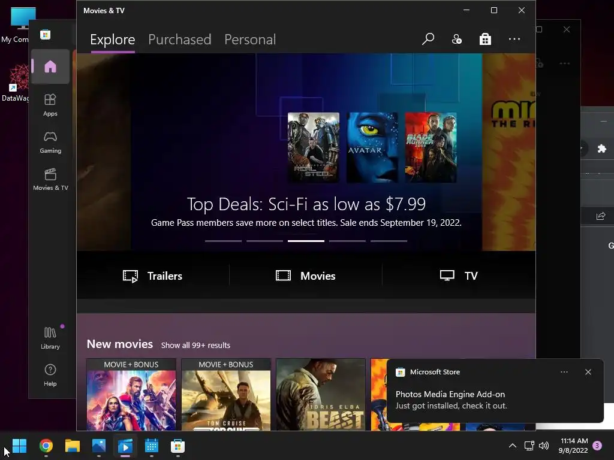Screen dimensions: 614x460
Task: Jump to fourth banner slide indicator
Action: 347,241
